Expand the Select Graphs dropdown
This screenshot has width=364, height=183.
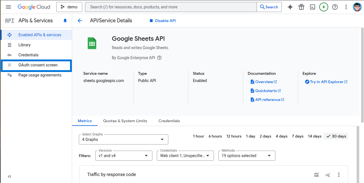click(124, 139)
